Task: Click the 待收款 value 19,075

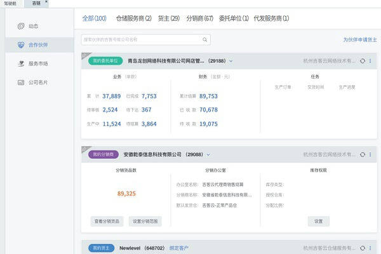Action: point(208,124)
